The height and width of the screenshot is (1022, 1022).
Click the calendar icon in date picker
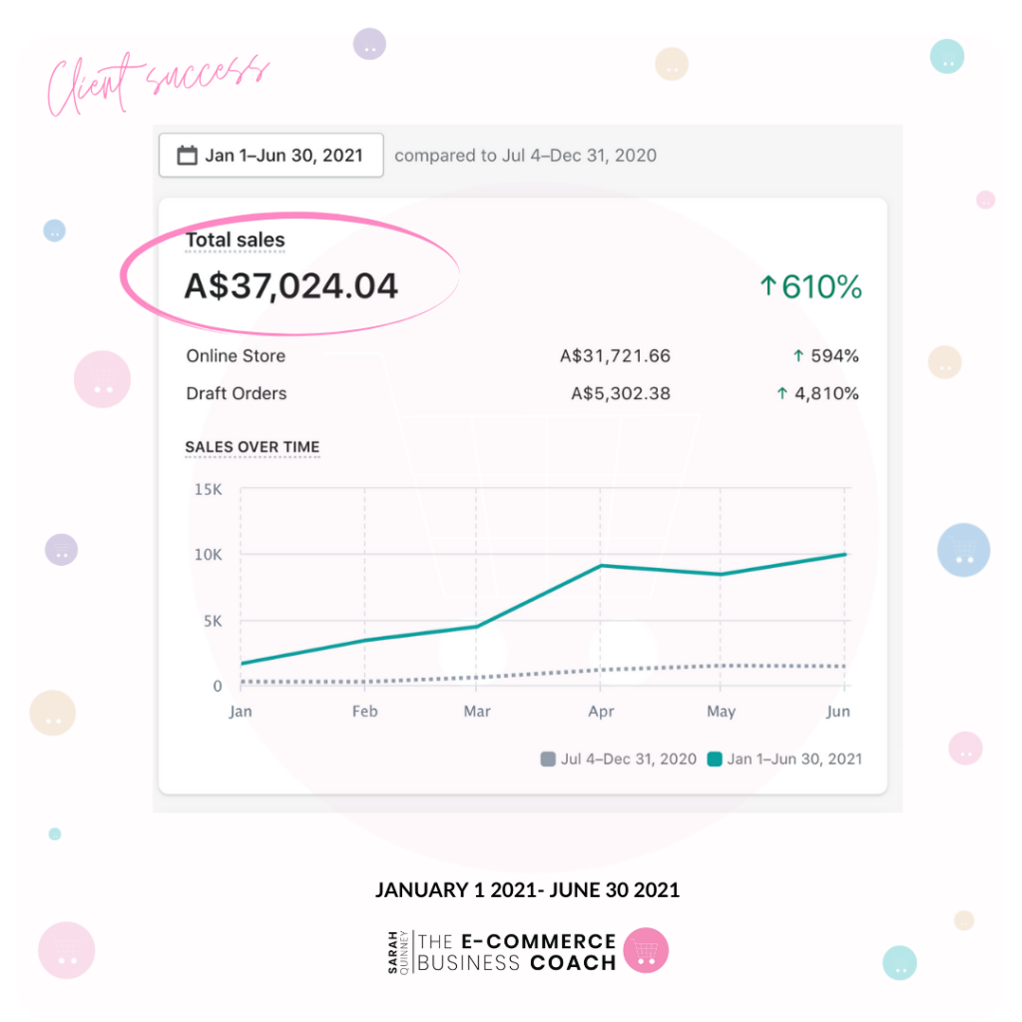(187, 155)
